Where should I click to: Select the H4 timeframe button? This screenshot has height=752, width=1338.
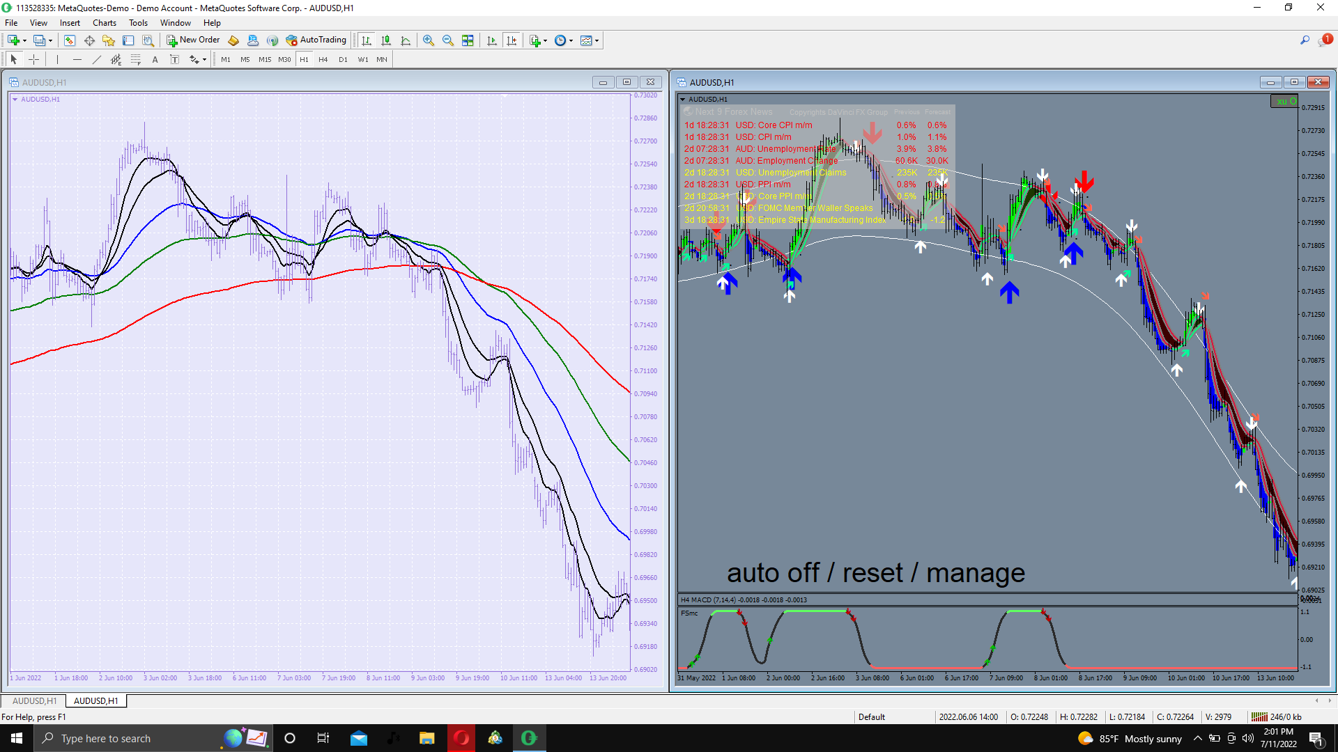click(x=323, y=60)
